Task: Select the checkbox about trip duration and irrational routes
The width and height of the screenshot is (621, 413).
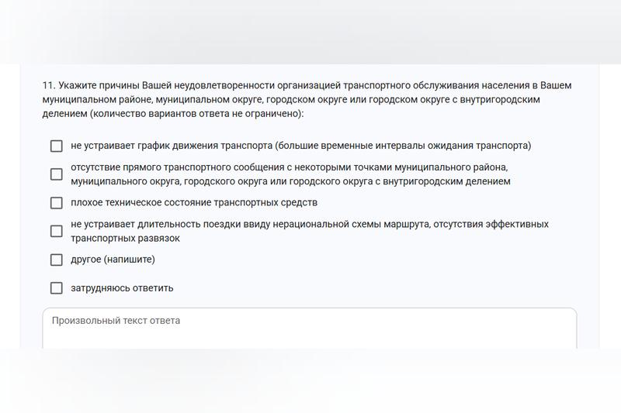Action: [x=57, y=231]
